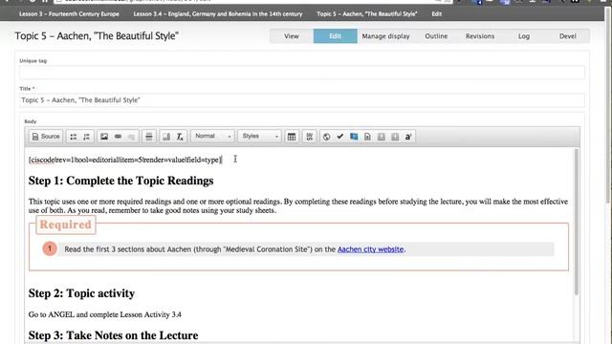Click the blue screen icon in the toolbar
The height and width of the screenshot is (344, 612).
pos(354,137)
